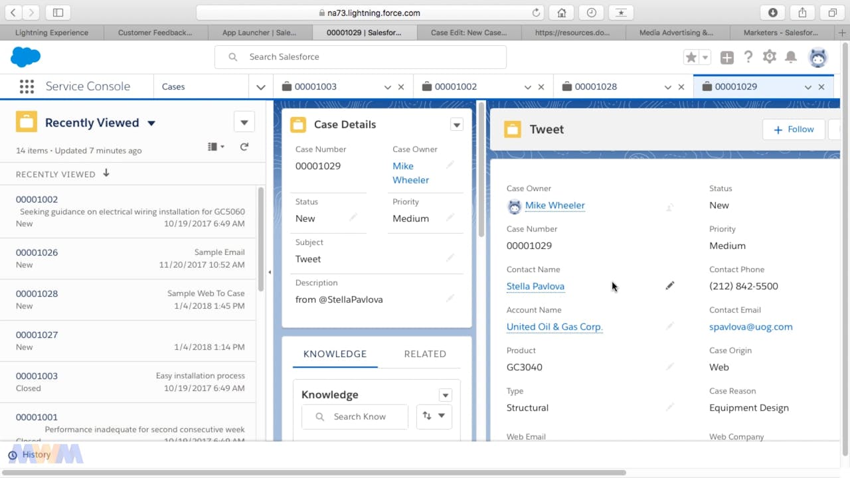Click Safari's share button
The height and width of the screenshot is (478, 850).
pos(803,13)
